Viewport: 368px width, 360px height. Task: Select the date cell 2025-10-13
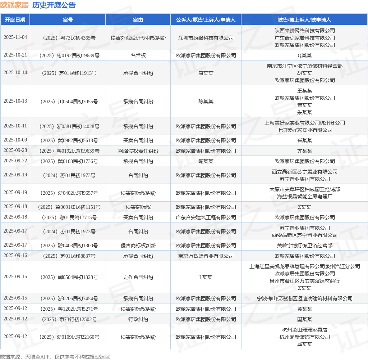coord(15,101)
